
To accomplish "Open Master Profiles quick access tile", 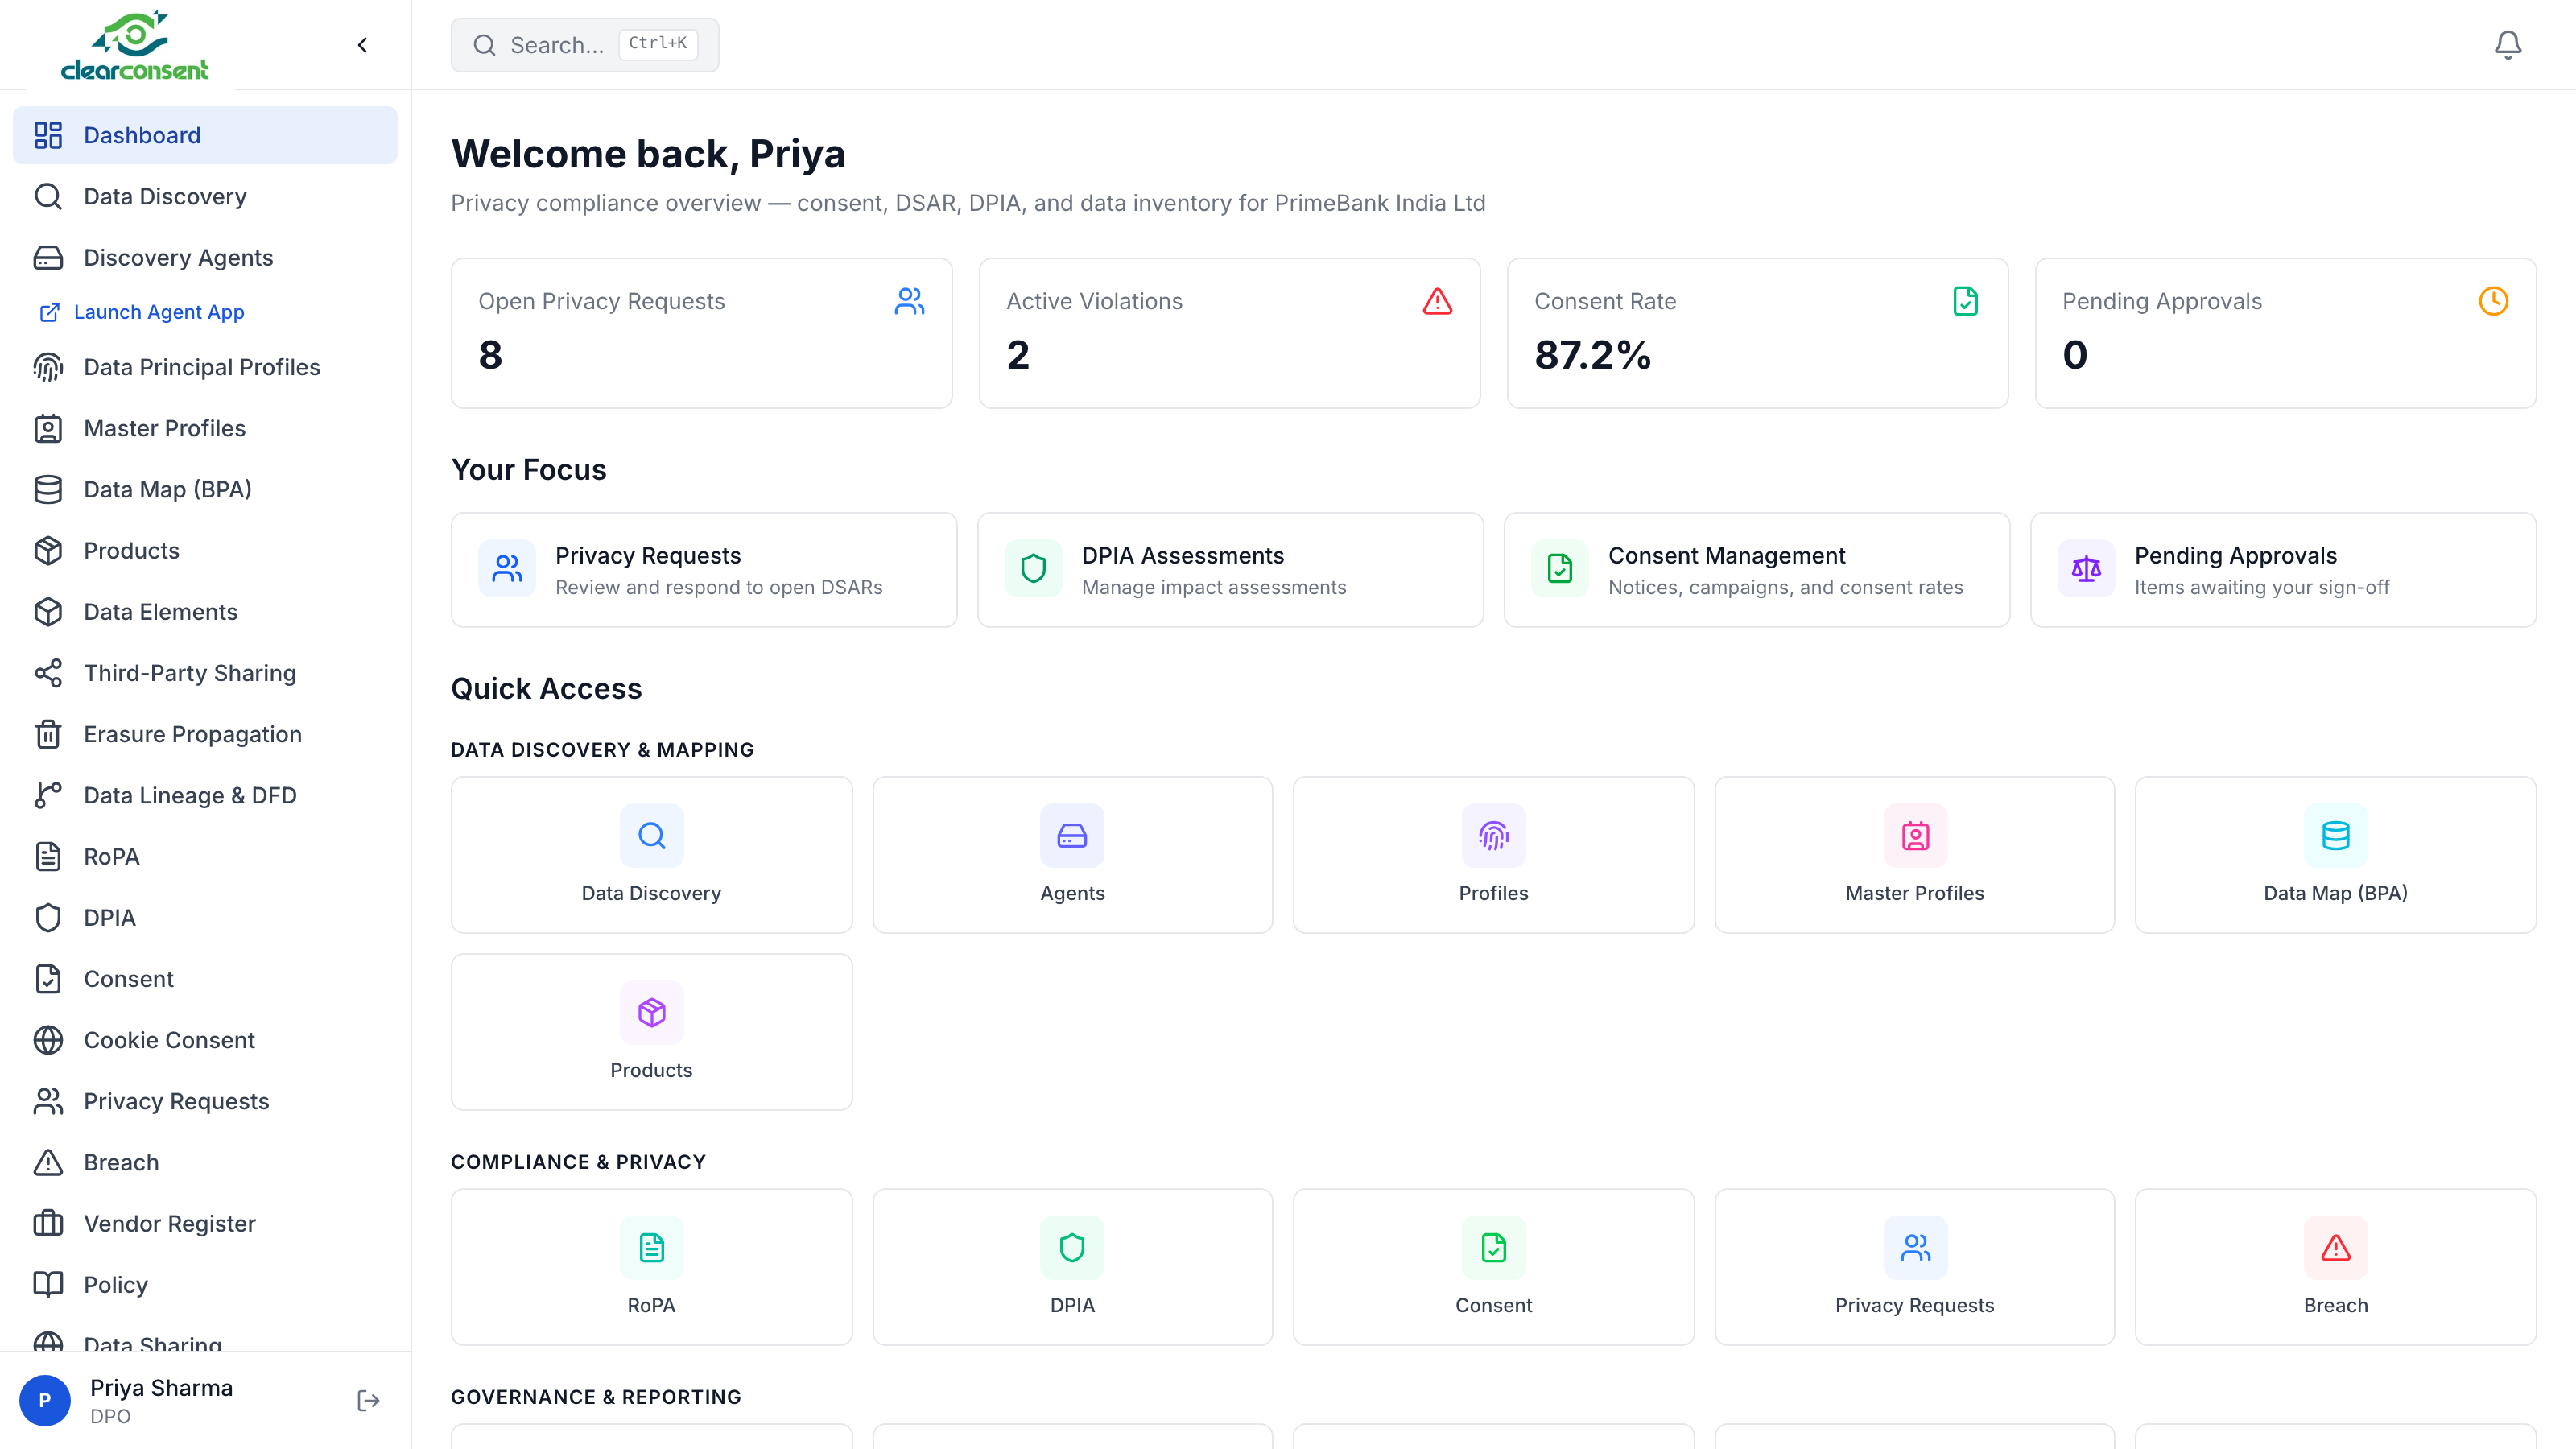I will pyautogui.click(x=1914, y=855).
